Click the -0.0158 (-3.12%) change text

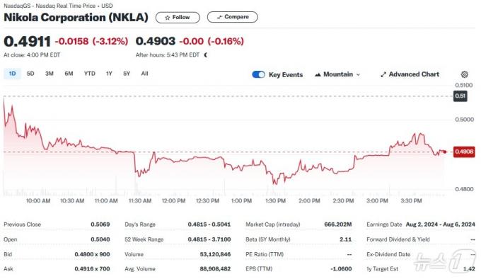point(91,41)
